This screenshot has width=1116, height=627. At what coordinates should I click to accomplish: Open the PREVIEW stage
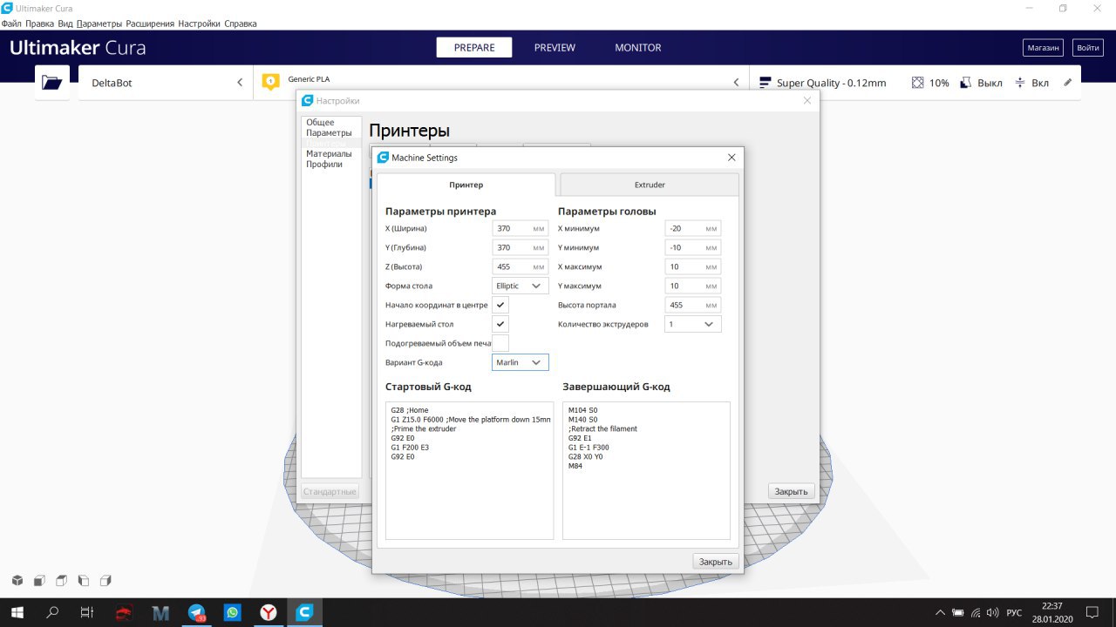point(555,48)
